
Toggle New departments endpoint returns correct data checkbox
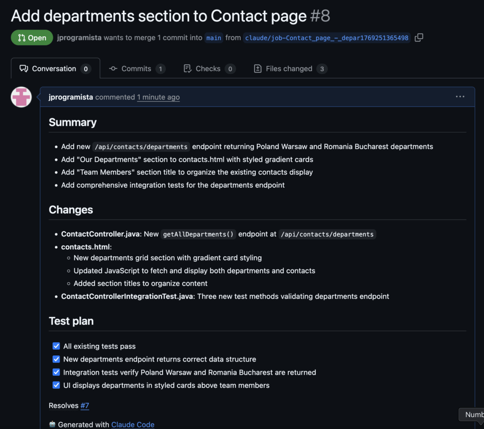tap(56, 359)
